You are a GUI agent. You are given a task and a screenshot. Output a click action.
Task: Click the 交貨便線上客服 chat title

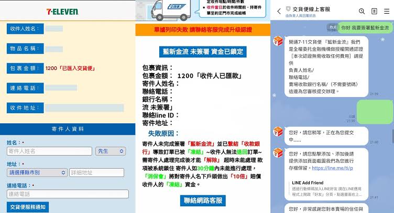311,9
